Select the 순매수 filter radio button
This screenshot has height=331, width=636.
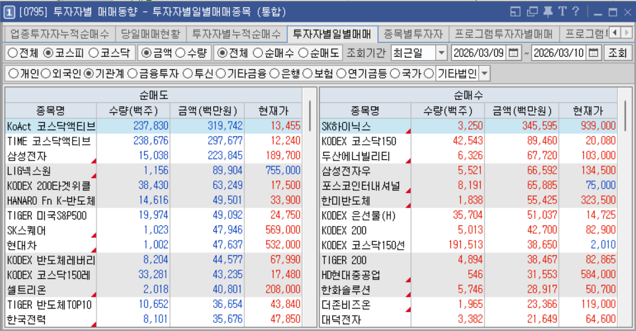[258, 53]
